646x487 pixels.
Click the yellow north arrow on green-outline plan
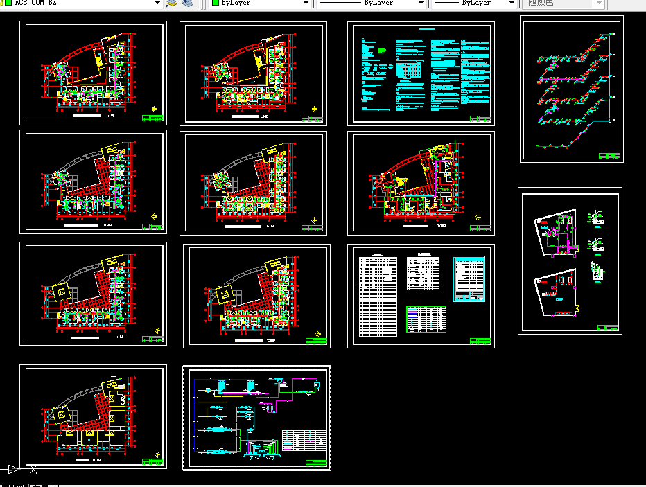[478, 218]
